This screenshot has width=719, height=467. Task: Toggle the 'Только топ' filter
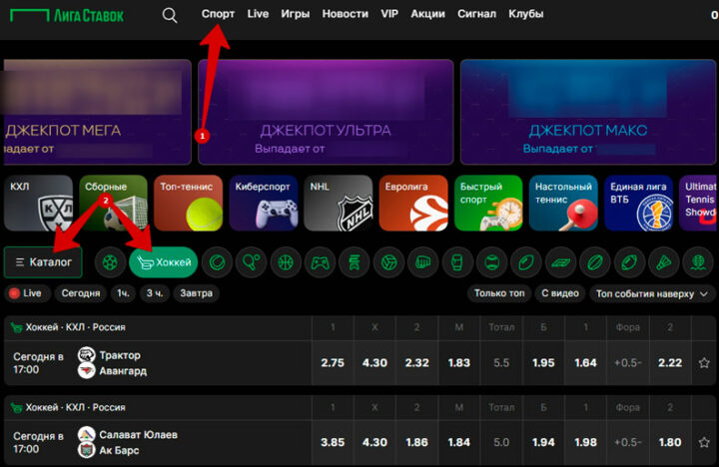coord(499,293)
